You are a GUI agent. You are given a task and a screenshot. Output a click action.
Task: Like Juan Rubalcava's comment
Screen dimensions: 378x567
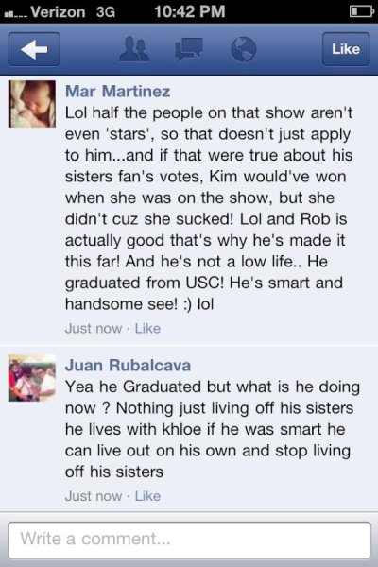coord(147,496)
